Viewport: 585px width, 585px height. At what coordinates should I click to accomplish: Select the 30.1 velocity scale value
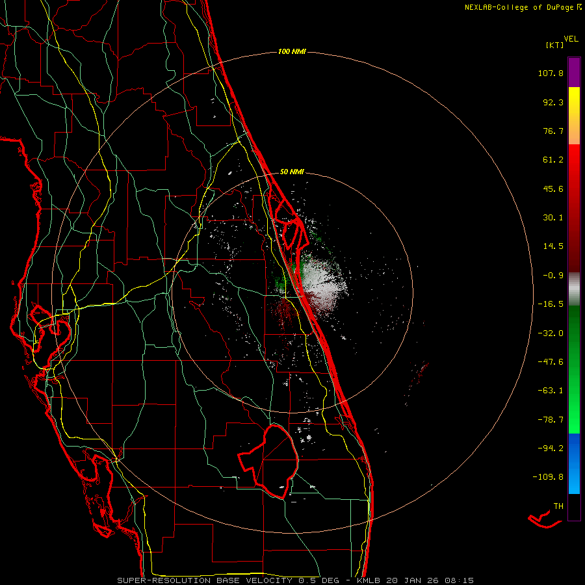(x=553, y=218)
